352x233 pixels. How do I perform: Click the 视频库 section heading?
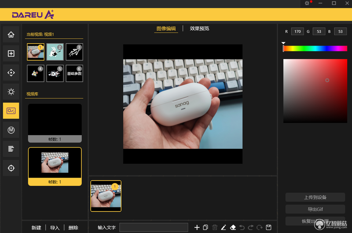tap(32, 94)
